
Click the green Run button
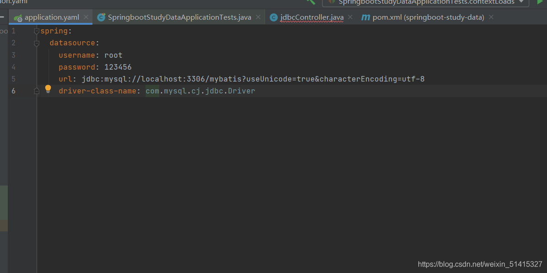pos(540,2)
